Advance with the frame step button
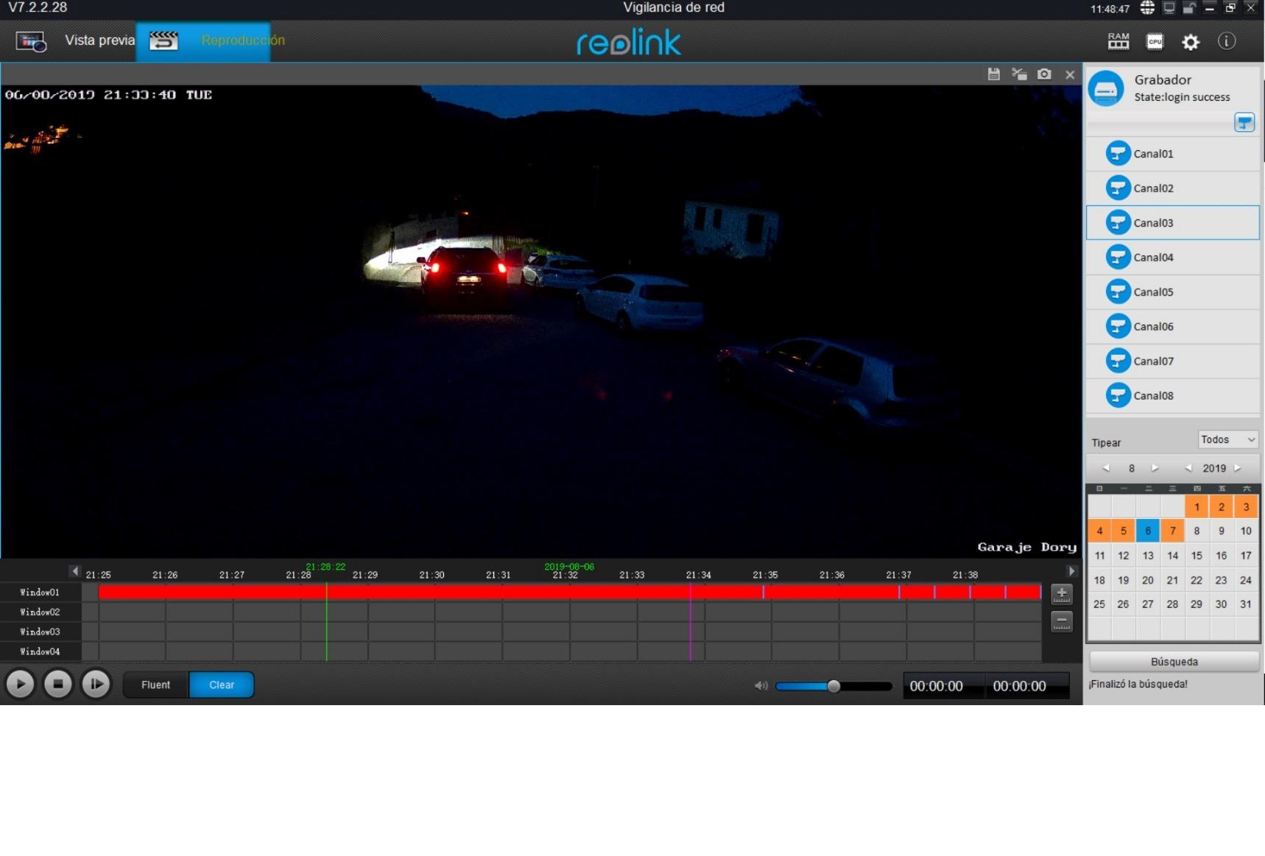The width and height of the screenshot is (1265, 856). [x=96, y=685]
